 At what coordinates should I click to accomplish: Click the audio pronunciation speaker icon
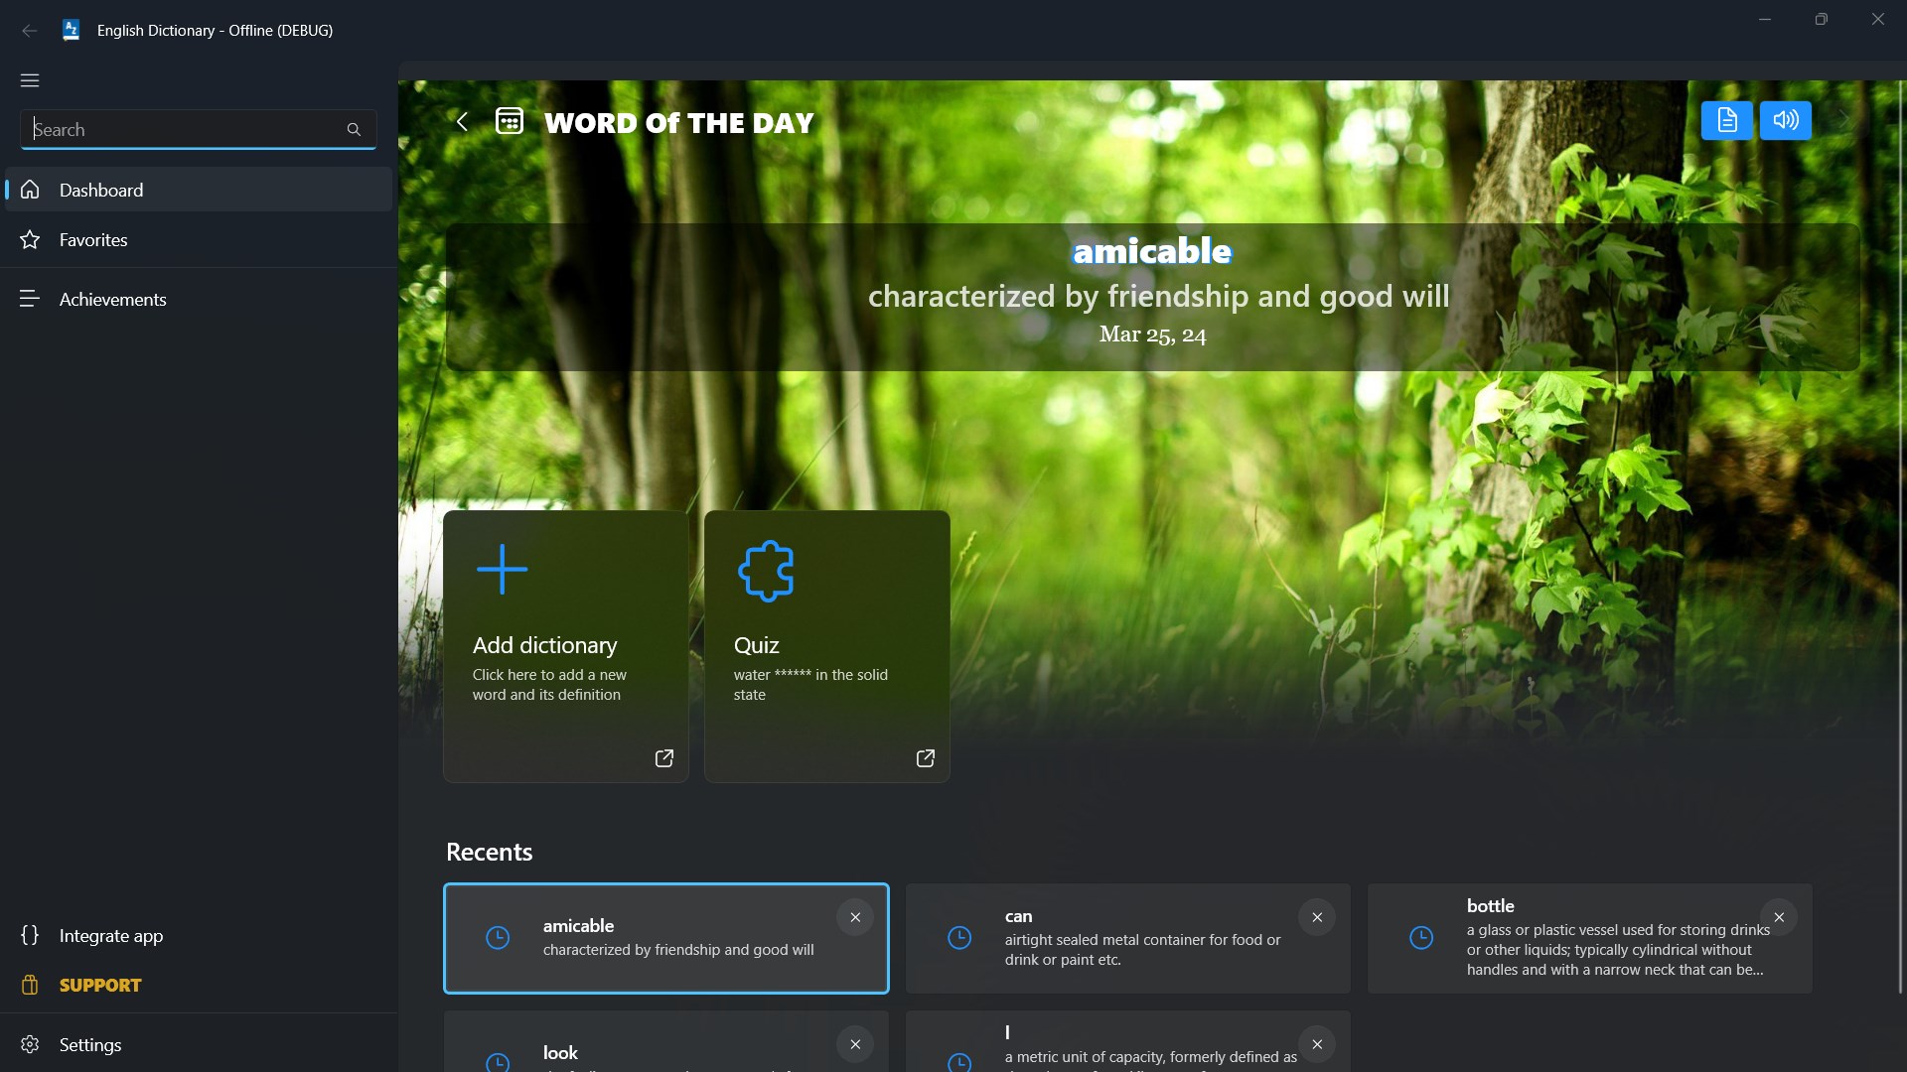pos(1784,119)
